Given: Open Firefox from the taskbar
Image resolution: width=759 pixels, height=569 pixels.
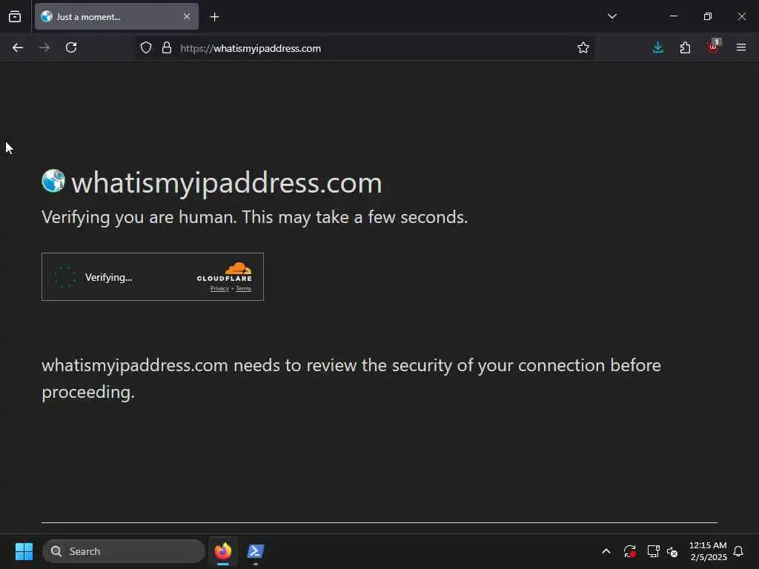Looking at the screenshot, I should (223, 551).
